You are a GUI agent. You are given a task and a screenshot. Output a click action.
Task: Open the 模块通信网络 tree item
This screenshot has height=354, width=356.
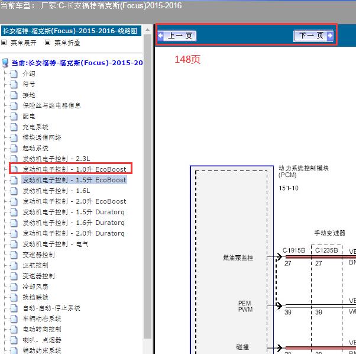tap(42, 137)
